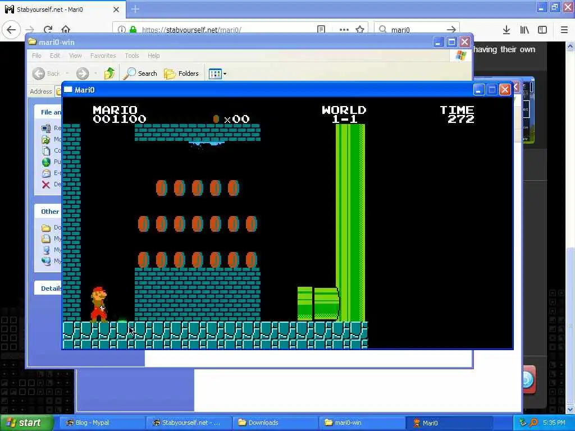
Task: Click the Mari0 window title bar icon
Action: (x=68, y=89)
